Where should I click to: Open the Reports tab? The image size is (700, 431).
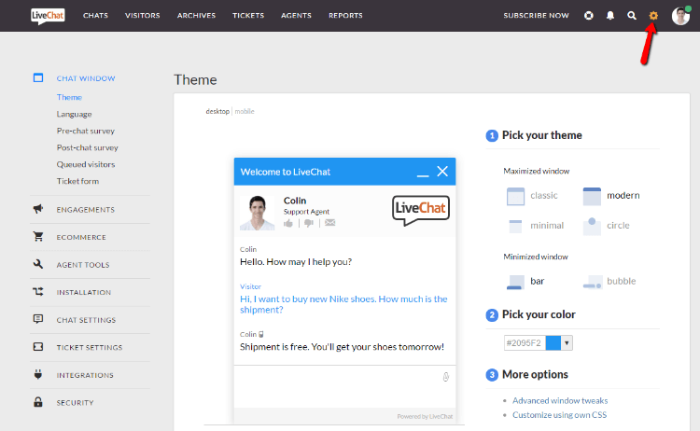(345, 16)
